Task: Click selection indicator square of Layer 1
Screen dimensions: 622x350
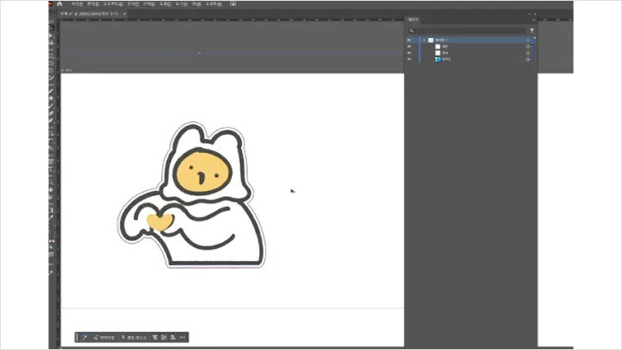Action: pos(532,40)
